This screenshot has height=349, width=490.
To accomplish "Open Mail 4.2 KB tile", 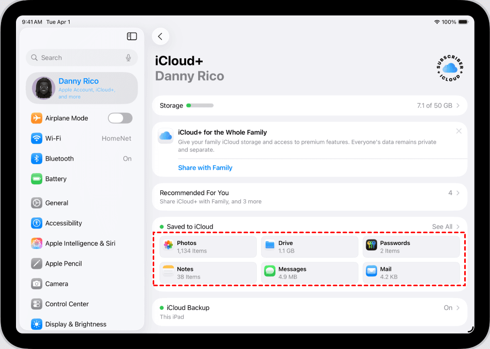I will tap(411, 273).
